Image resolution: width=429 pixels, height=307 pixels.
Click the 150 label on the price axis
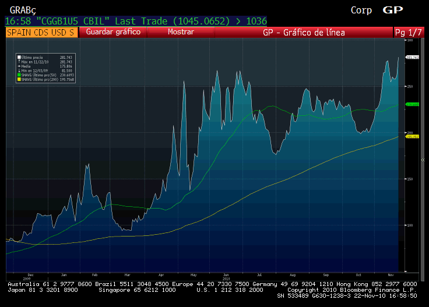point(410,179)
